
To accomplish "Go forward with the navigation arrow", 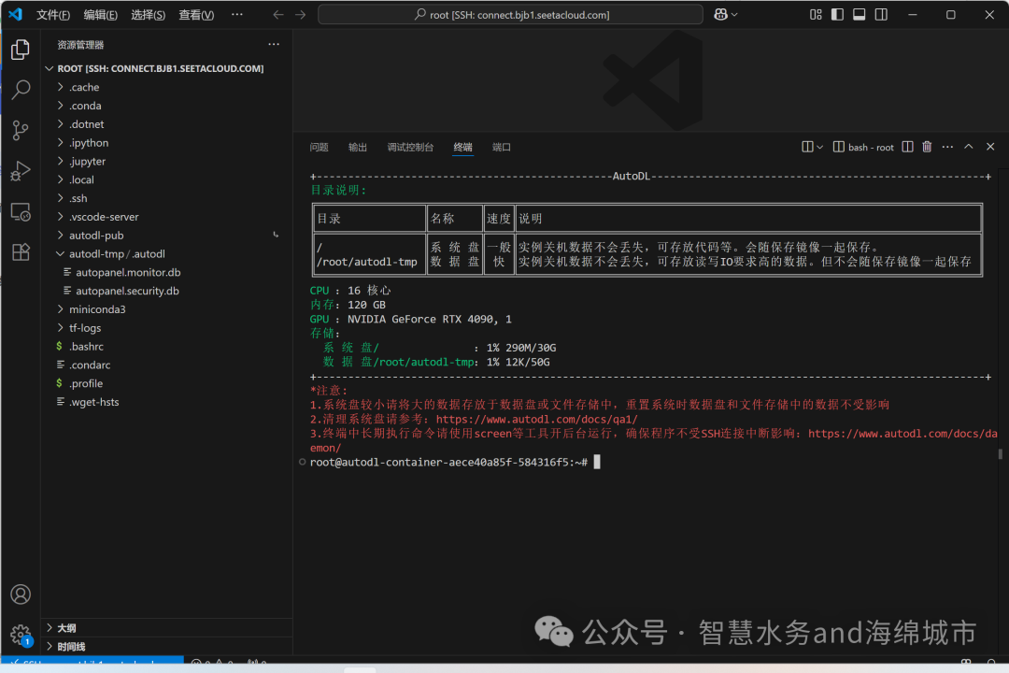I will (x=301, y=14).
